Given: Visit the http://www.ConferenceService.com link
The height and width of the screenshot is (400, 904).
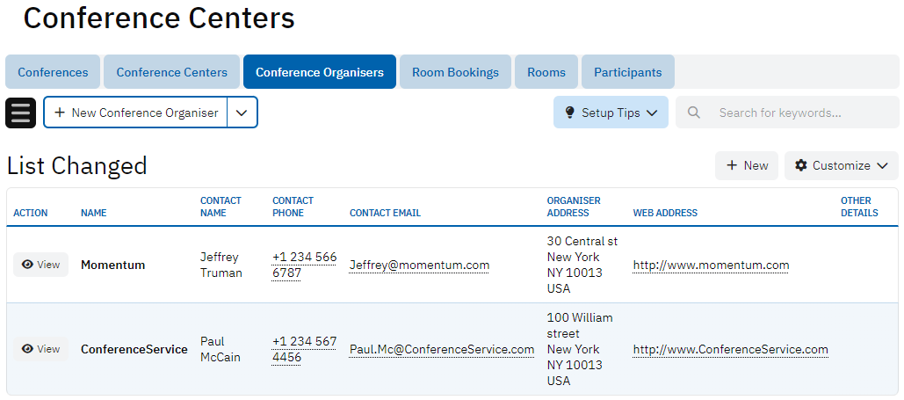Looking at the screenshot, I should tap(730, 349).
